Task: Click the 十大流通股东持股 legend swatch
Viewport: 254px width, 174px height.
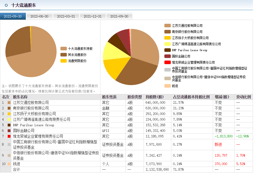Action: coord(63,49)
